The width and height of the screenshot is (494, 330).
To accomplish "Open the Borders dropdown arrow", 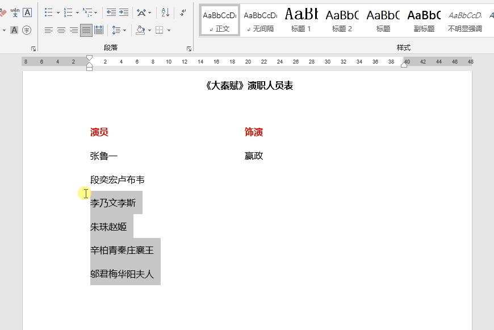I will tap(168, 30).
